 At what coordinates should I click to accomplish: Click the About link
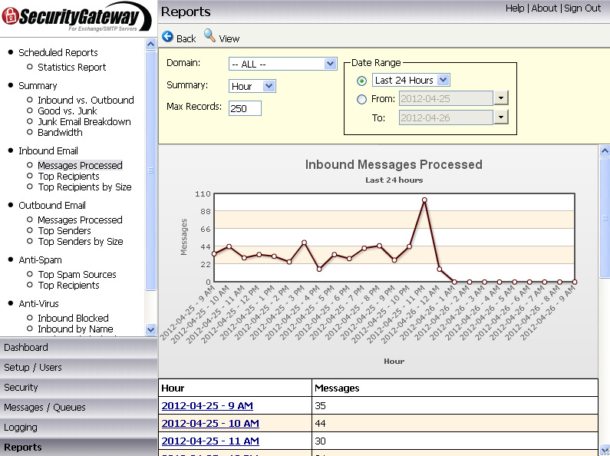point(544,8)
